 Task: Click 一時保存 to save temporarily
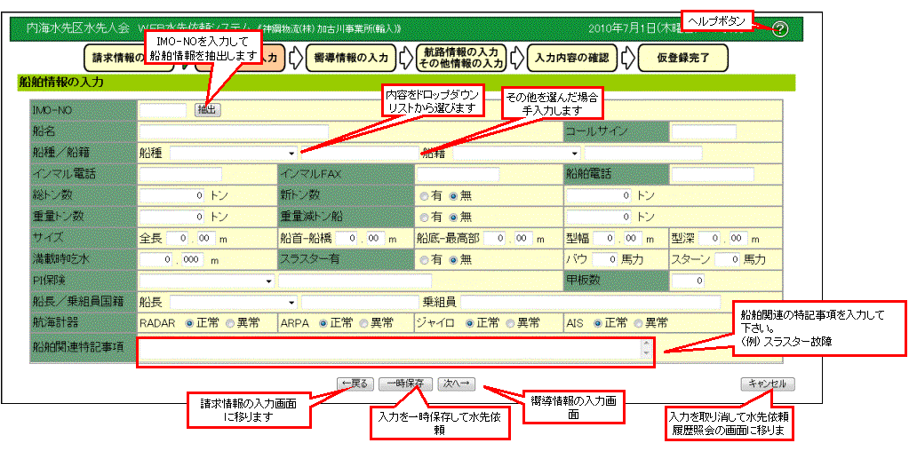click(x=405, y=384)
